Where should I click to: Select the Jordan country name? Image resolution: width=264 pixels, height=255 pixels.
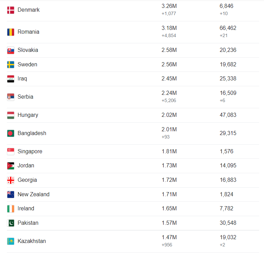coord(26,166)
